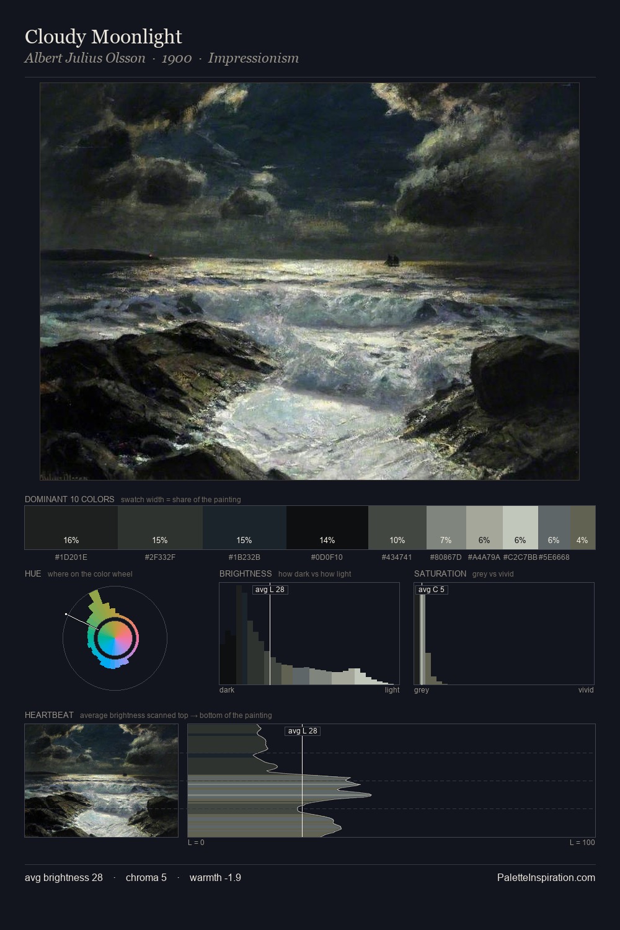Select the #1D201E color swatch at 16%
The image size is (620, 930).
[x=71, y=528]
